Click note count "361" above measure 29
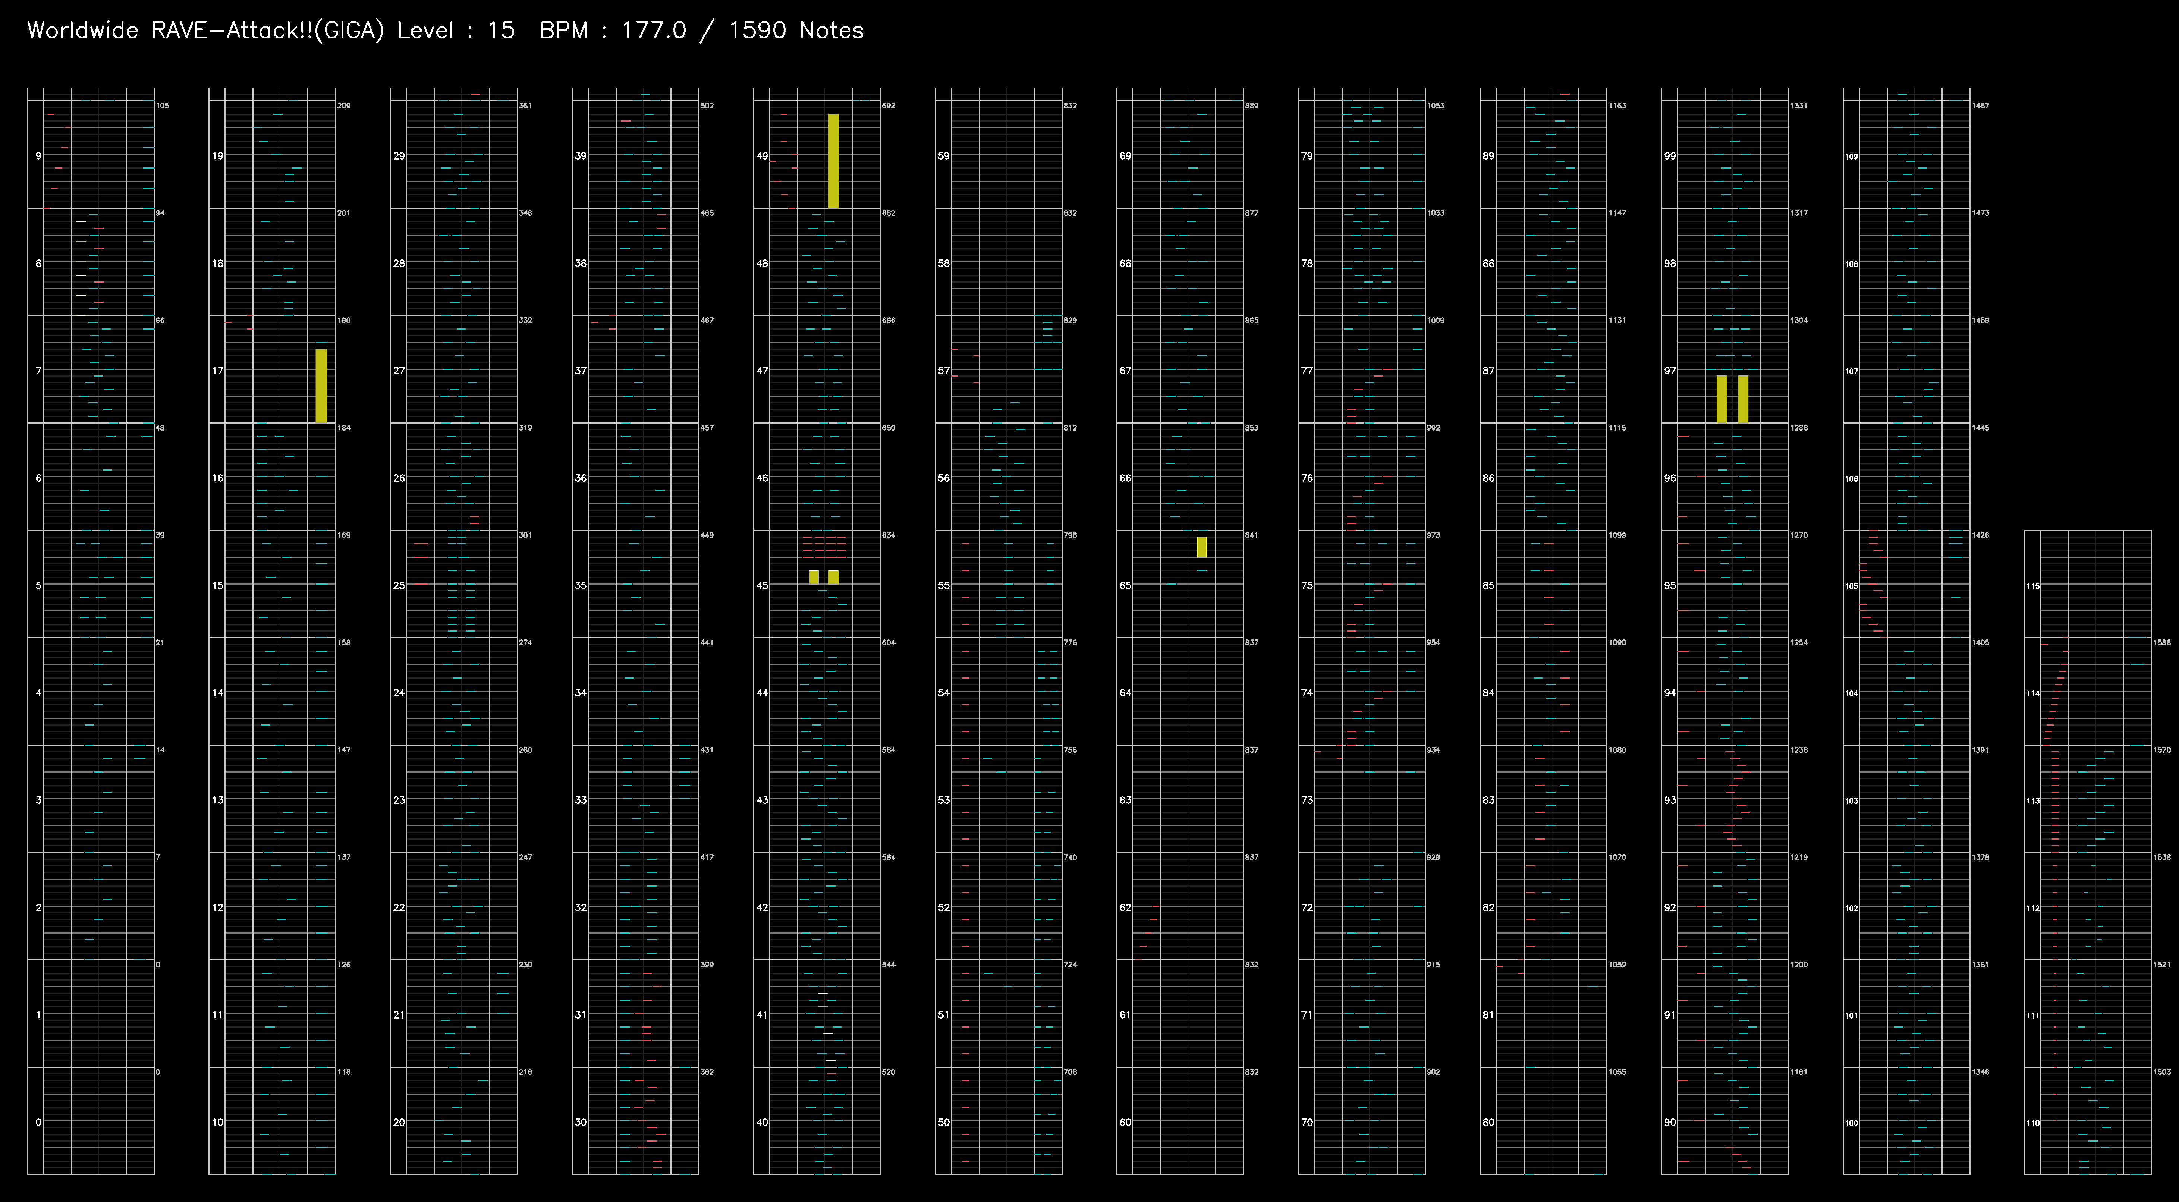Viewport: 2179px width, 1202px height. 525,106
